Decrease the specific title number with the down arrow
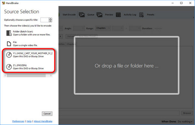The image size is (195, 125). [x=50, y=21]
